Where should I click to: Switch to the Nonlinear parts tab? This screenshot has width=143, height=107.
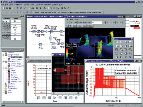coord(48,13)
